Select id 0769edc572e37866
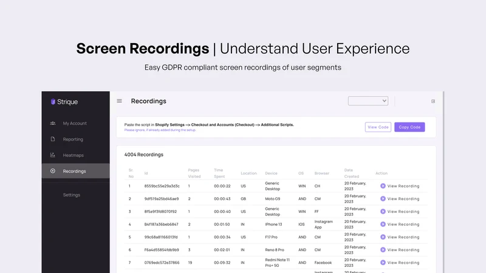Image resolution: width=486 pixels, height=273 pixels. 162,263
